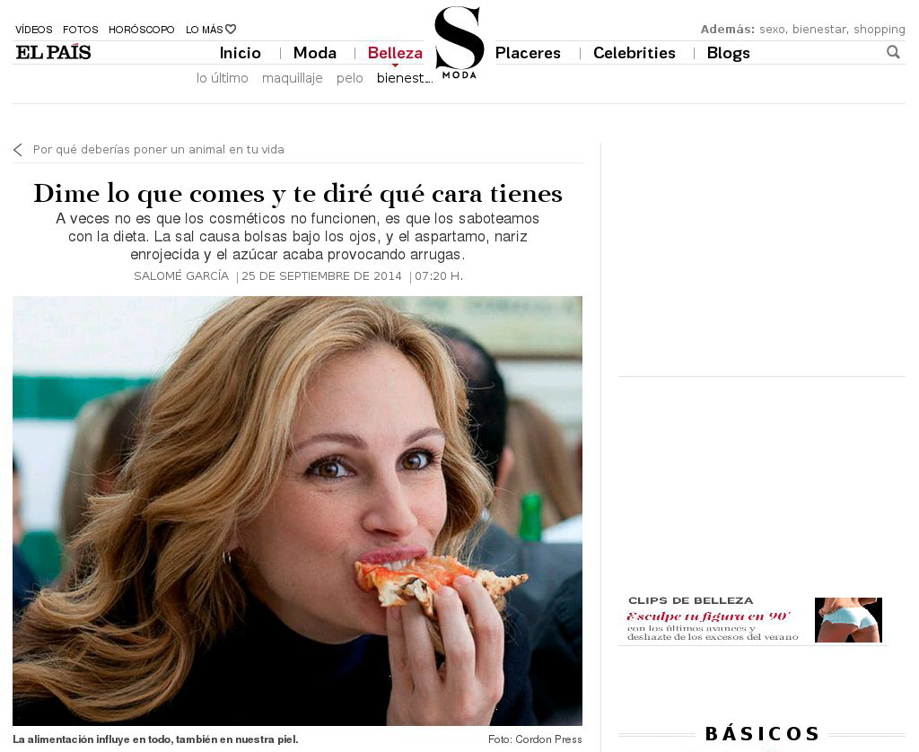The image size is (919, 752).
Task: Open the Belleza menu section
Action: tap(395, 53)
